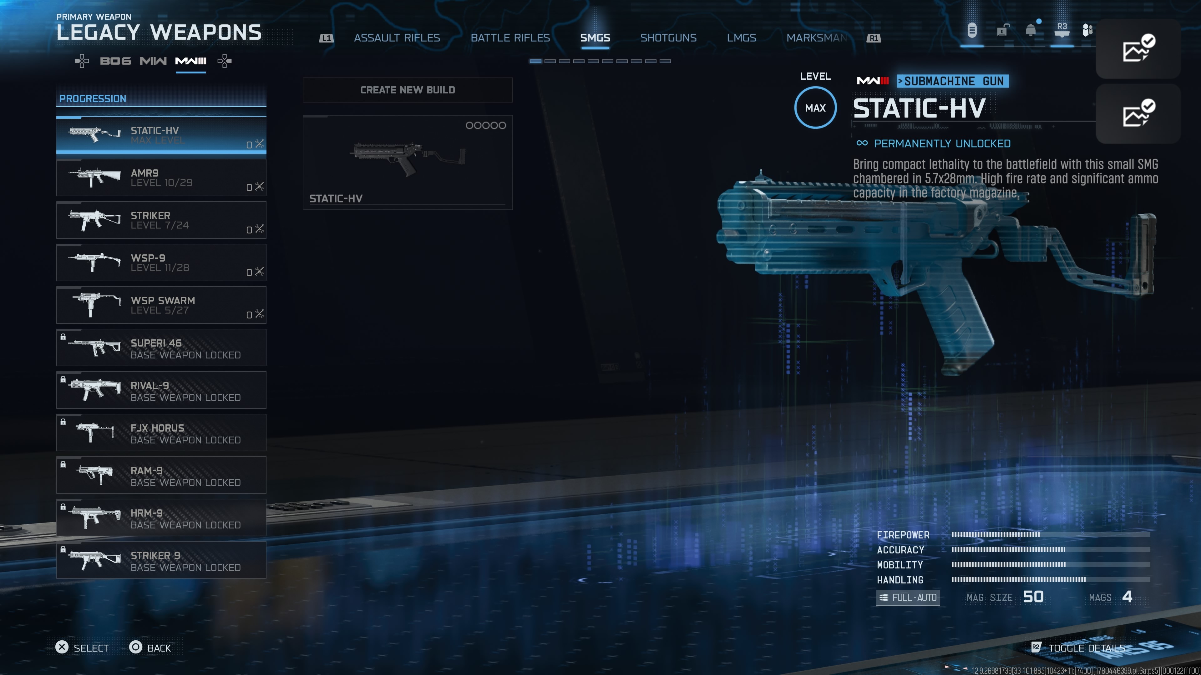This screenshot has height=675, width=1201.
Task: Click the cross button Select icon
Action: [x=62, y=647]
